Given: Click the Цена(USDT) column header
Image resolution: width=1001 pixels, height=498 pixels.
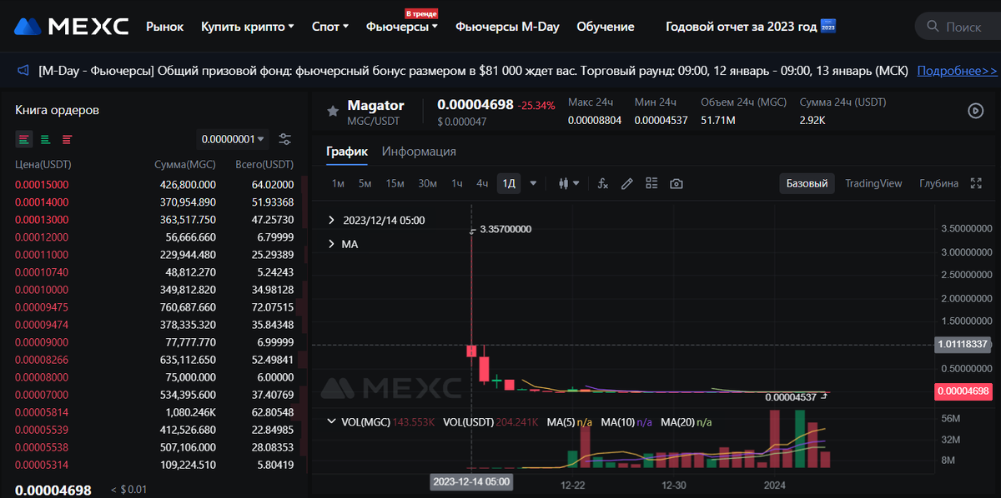Looking at the screenshot, I should 43,165.
